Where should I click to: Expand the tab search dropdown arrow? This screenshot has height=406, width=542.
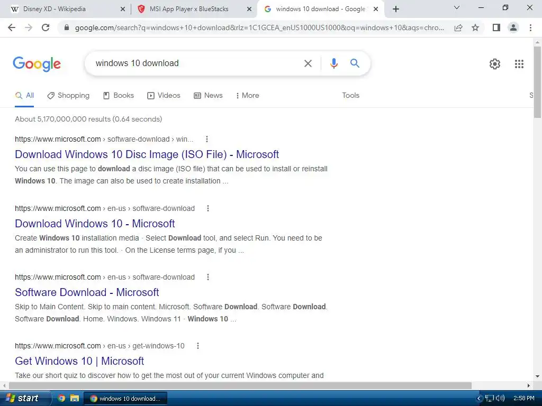pos(457,7)
